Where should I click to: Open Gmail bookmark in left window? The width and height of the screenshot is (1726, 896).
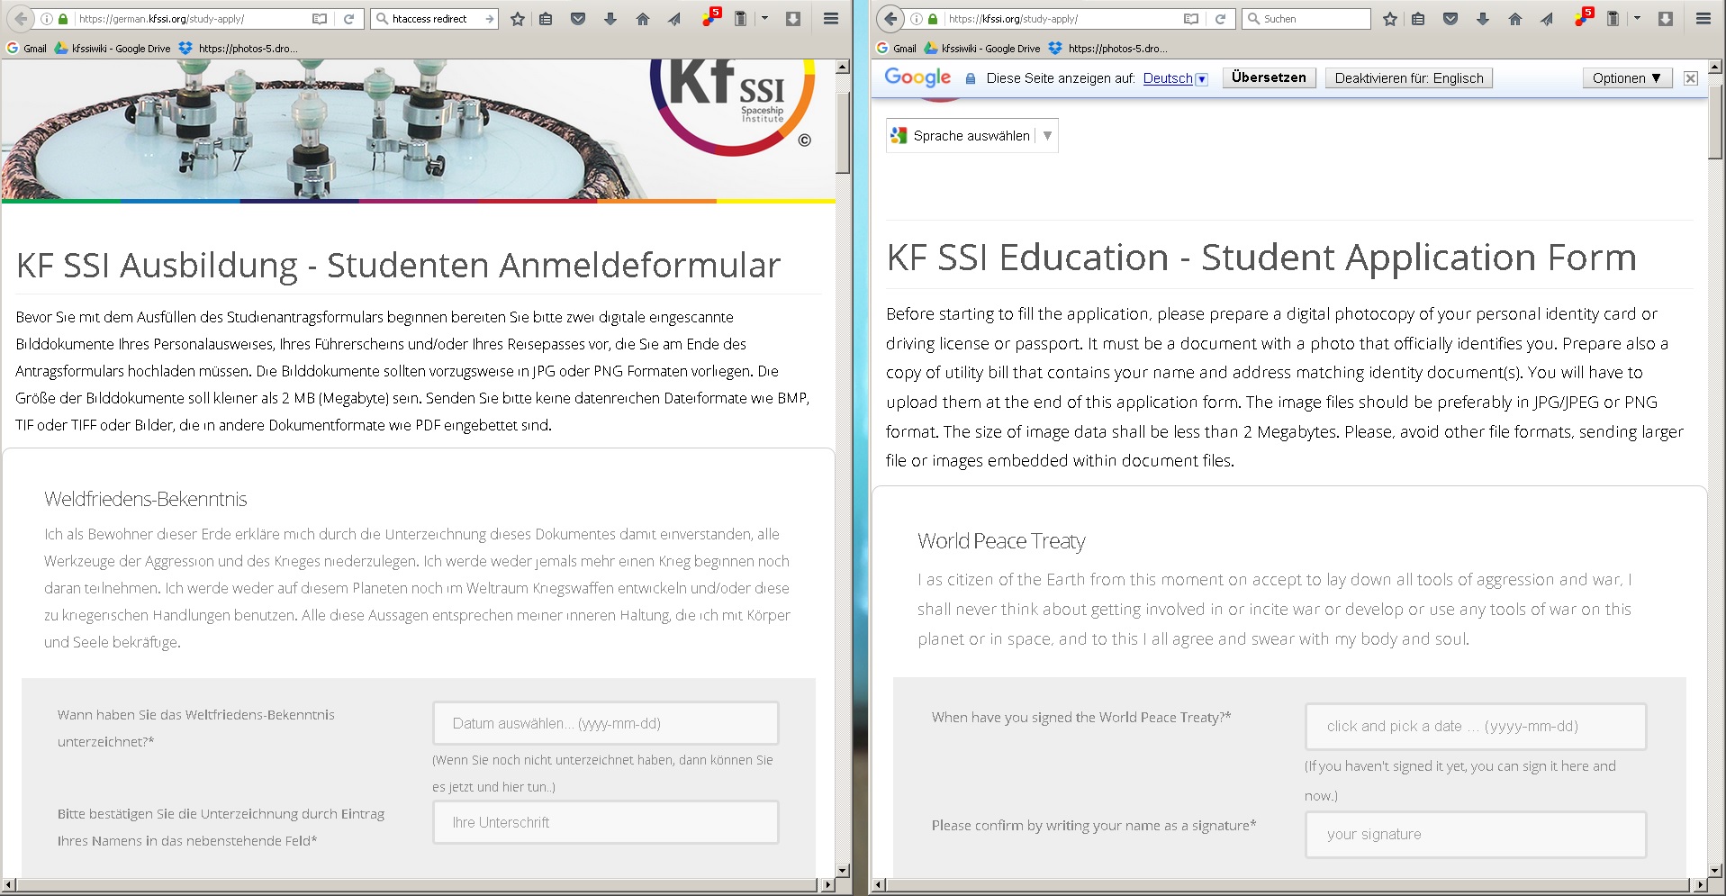[x=27, y=49]
